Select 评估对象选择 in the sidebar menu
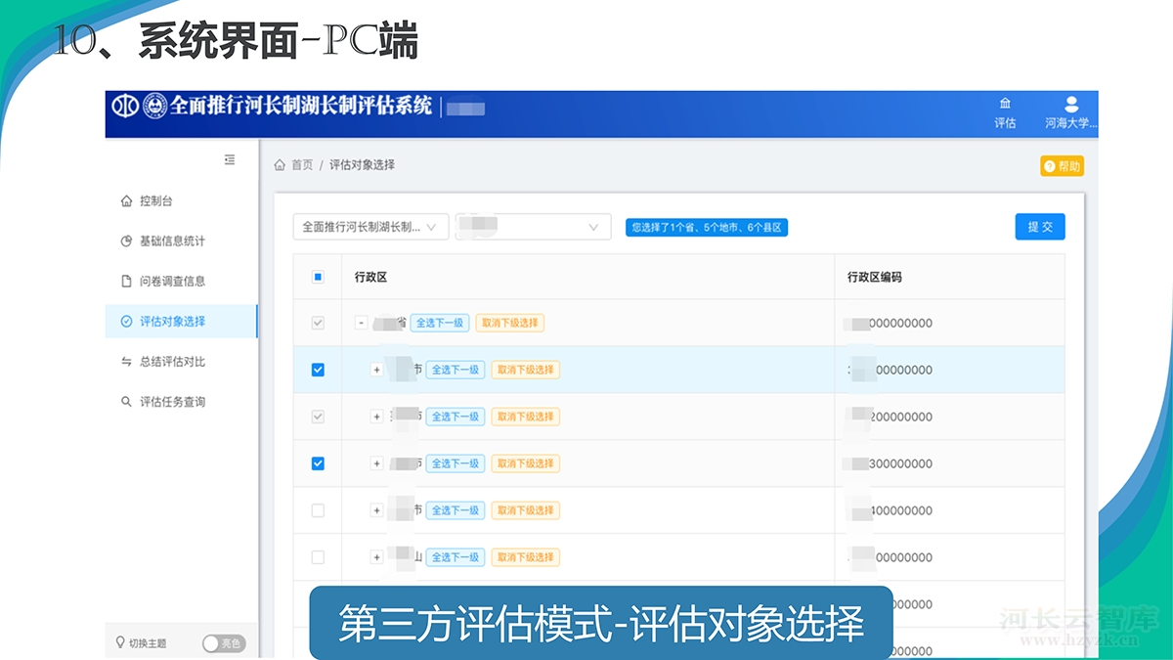The height and width of the screenshot is (660, 1173). (182, 322)
